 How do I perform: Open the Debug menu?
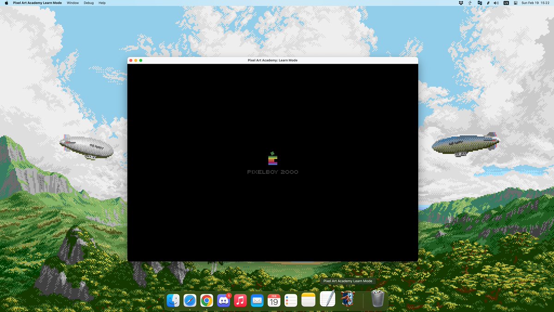pos(89,3)
